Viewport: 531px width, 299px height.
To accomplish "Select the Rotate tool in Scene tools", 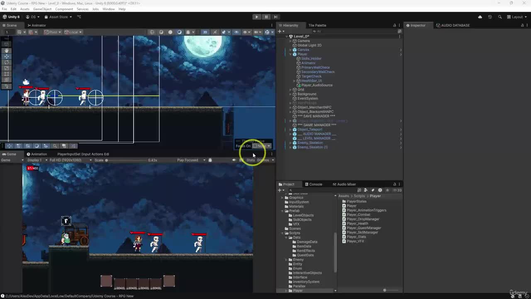I will click(x=6, y=62).
